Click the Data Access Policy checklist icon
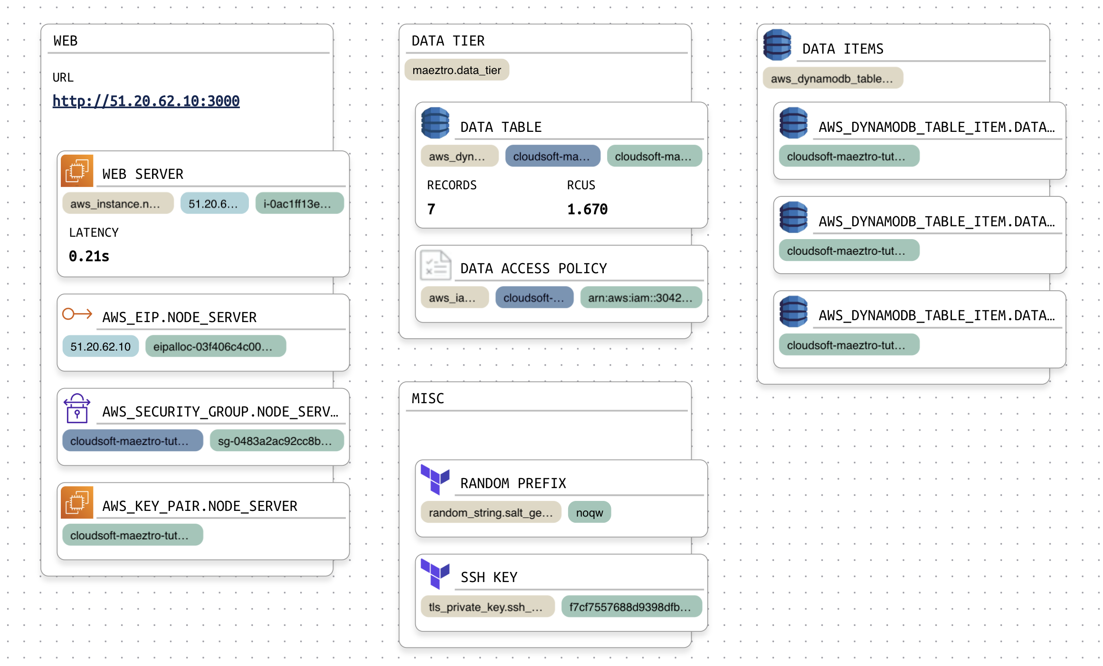The width and height of the screenshot is (1103, 666). pos(435,265)
